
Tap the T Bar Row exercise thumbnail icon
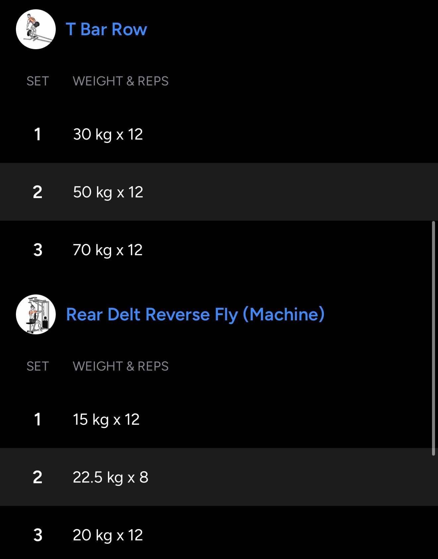pos(36,29)
